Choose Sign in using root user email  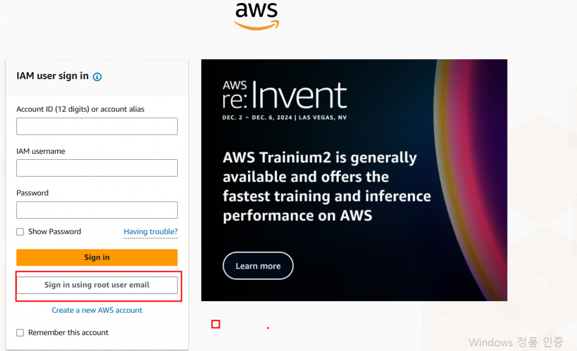click(x=97, y=285)
